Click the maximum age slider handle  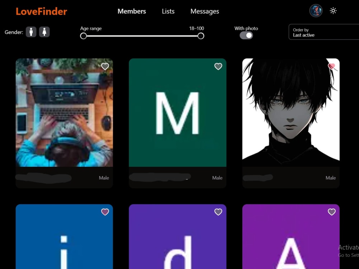(201, 36)
